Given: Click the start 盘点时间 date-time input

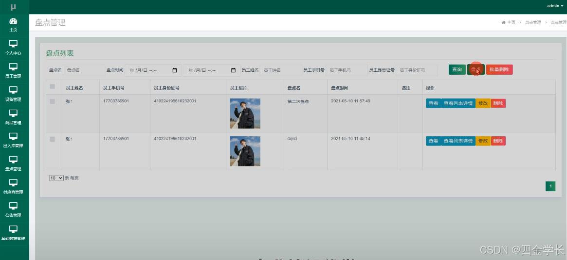Looking at the screenshot, I should tap(153, 70).
